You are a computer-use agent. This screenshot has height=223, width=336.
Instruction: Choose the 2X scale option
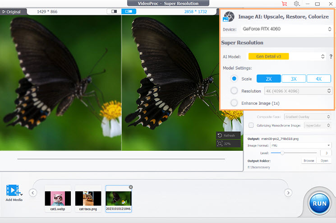pos(269,79)
